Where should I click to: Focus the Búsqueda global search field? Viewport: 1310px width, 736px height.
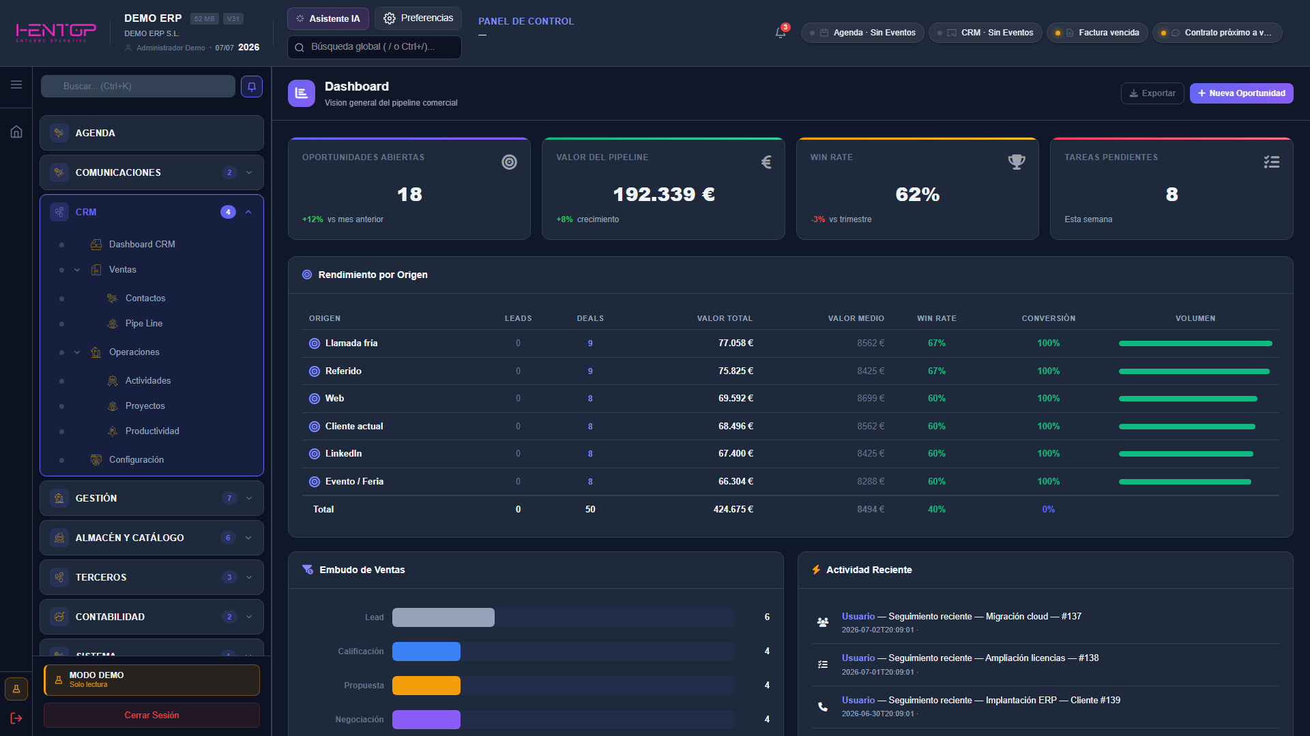(375, 47)
